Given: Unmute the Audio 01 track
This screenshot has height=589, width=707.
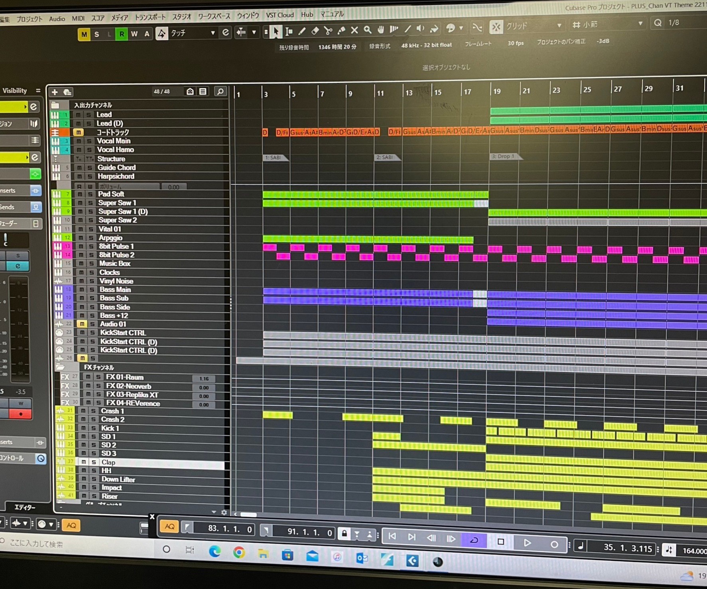Looking at the screenshot, I should [82, 324].
